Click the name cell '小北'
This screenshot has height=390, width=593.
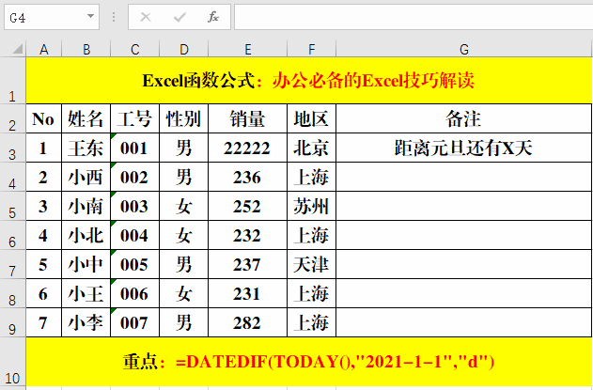point(86,235)
